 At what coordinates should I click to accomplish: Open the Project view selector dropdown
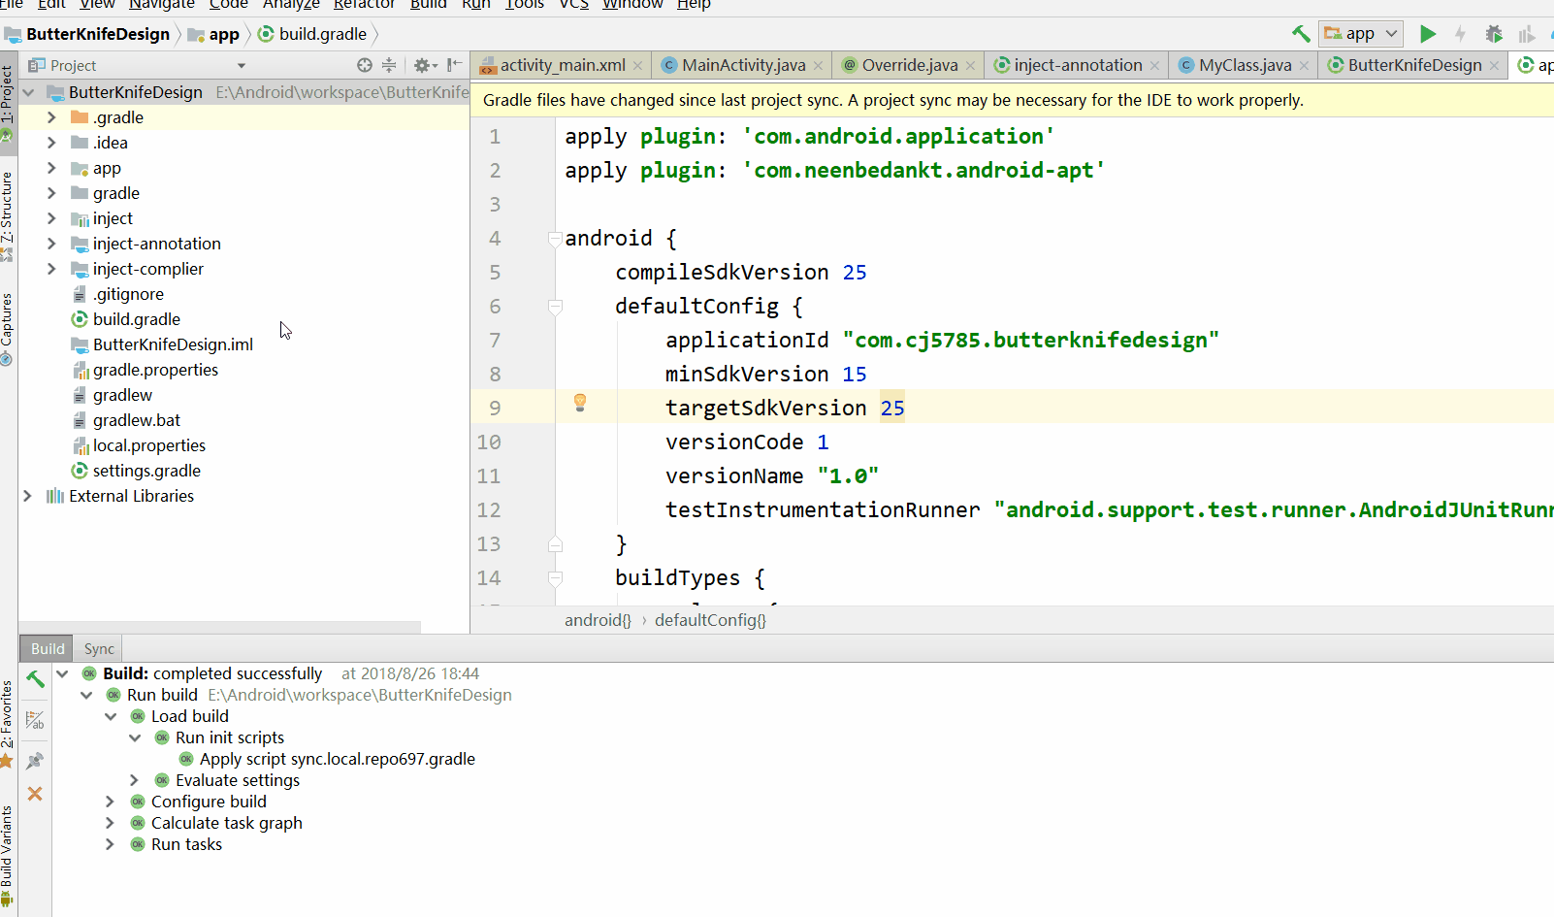(242, 66)
